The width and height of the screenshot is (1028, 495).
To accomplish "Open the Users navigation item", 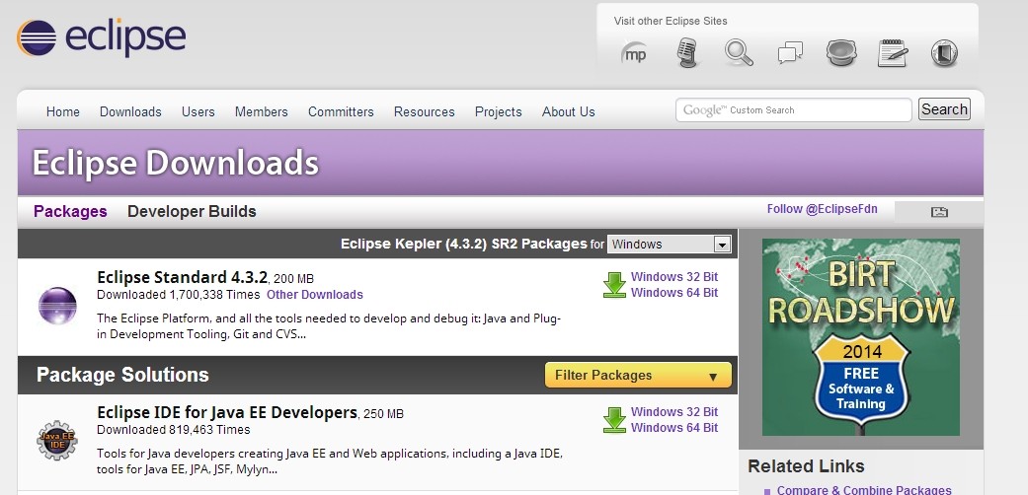I will tap(198, 112).
